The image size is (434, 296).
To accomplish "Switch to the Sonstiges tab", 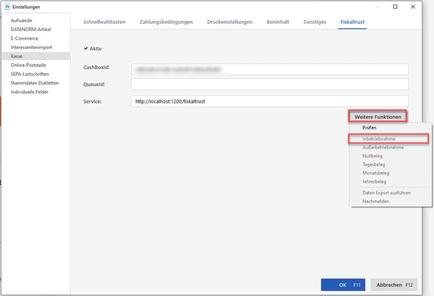I will [315, 22].
